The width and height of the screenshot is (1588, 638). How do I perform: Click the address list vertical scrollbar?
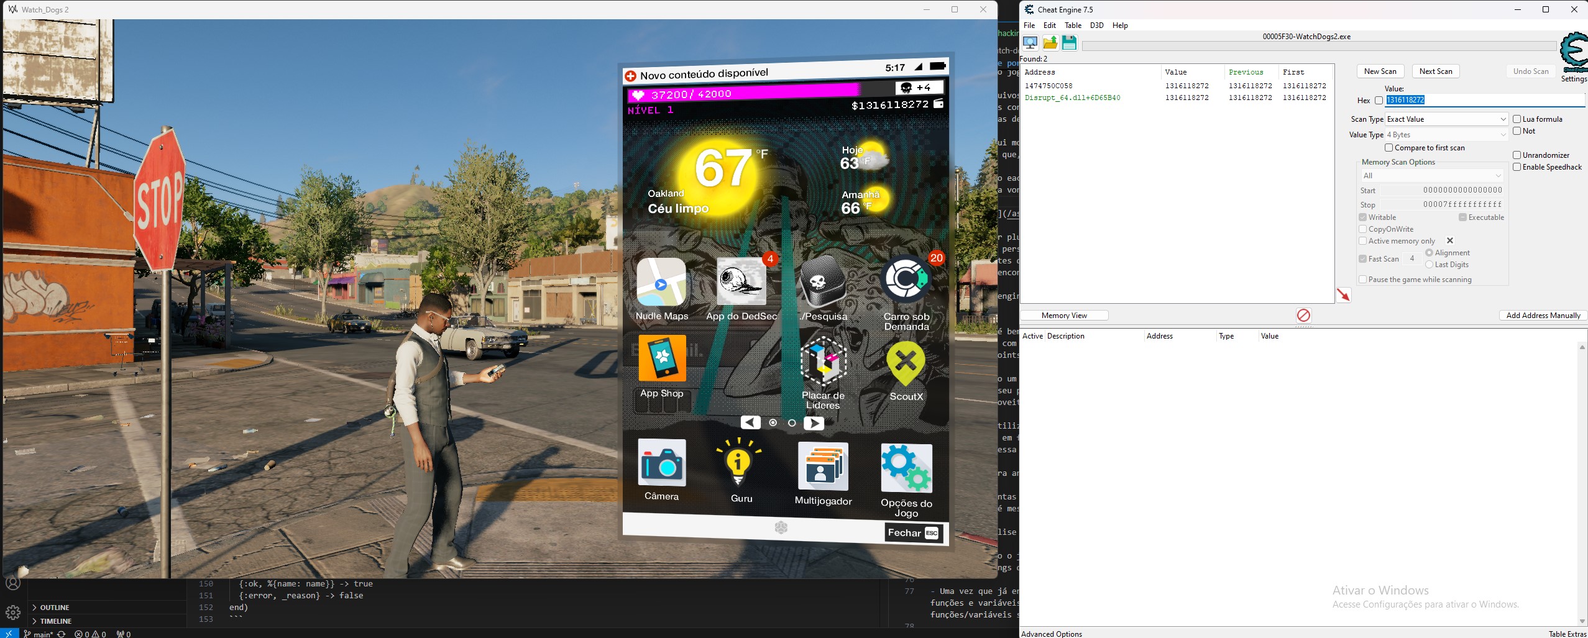1582,484
